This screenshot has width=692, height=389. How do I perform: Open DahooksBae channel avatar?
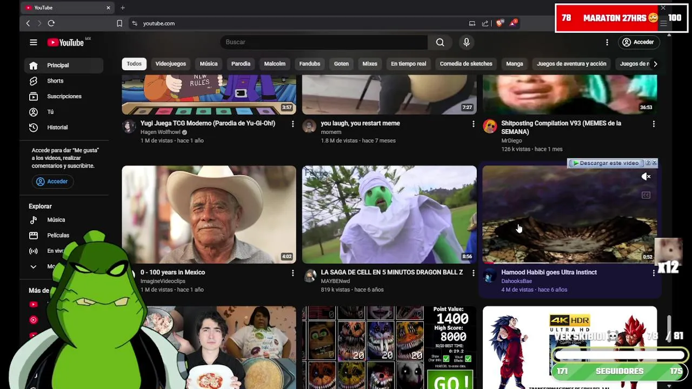[490, 276]
